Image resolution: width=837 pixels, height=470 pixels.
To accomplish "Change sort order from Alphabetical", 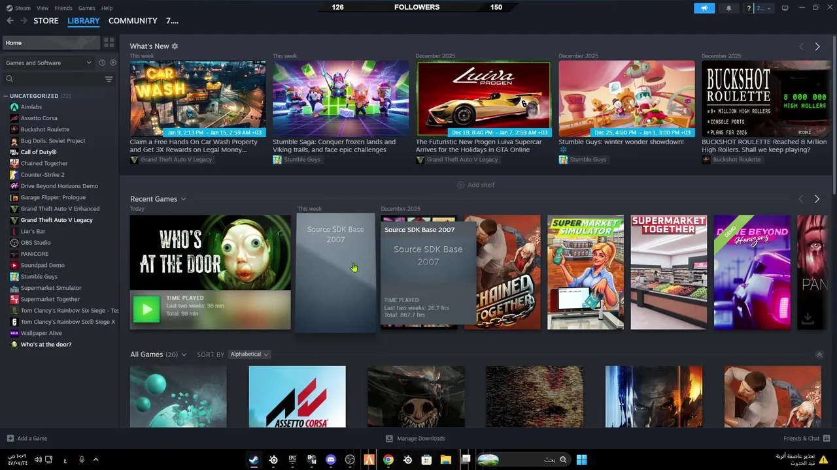I will pos(249,354).
